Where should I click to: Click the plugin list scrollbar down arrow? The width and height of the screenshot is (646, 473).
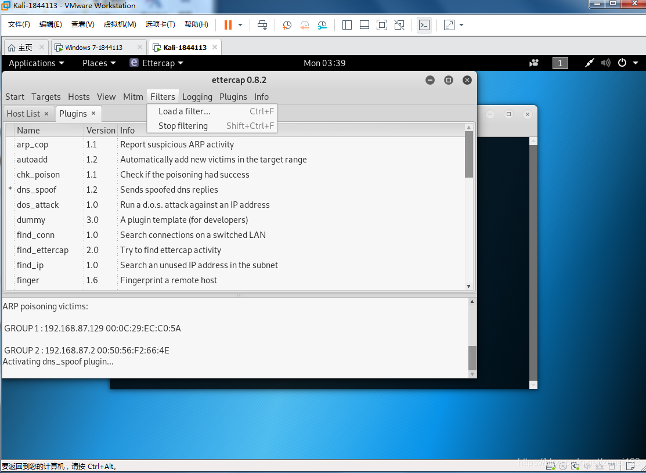pyautogui.click(x=468, y=286)
